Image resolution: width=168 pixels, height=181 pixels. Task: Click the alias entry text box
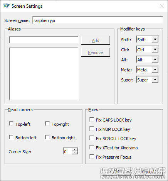pyautogui.click(x=44, y=40)
